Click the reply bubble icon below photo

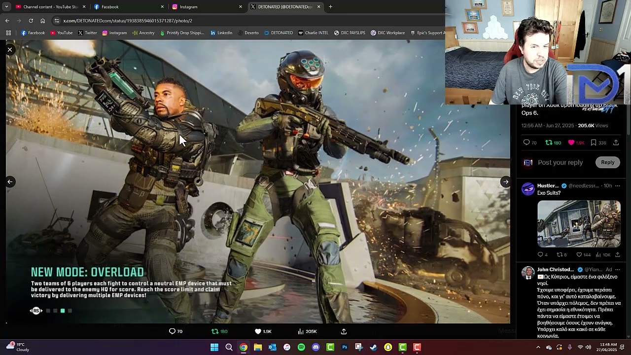tap(172, 331)
